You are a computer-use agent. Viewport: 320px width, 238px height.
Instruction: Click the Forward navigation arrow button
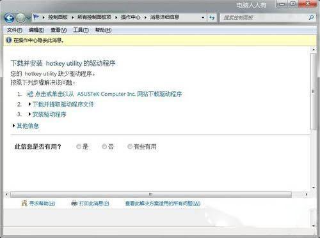(20, 18)
